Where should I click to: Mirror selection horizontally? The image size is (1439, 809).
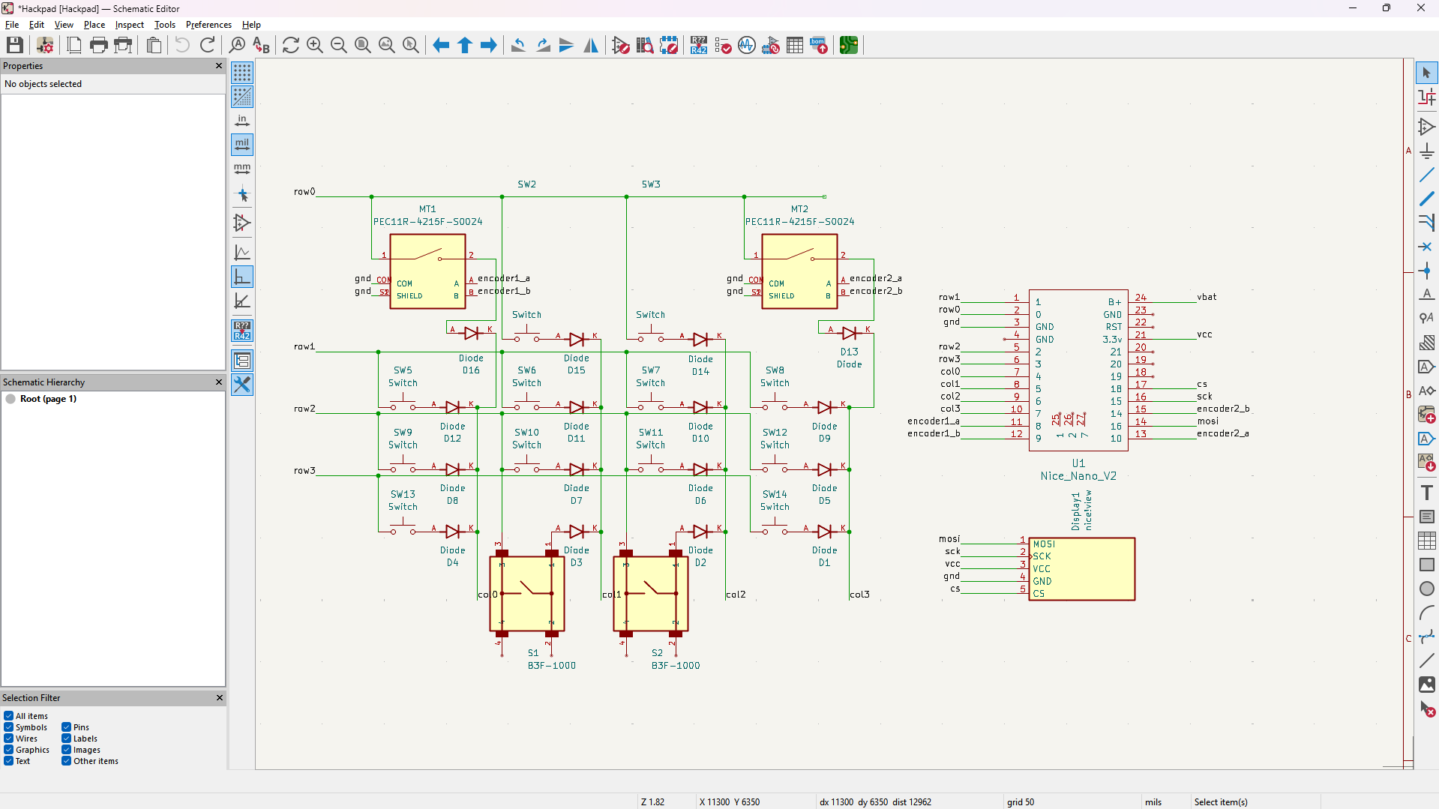591,45
